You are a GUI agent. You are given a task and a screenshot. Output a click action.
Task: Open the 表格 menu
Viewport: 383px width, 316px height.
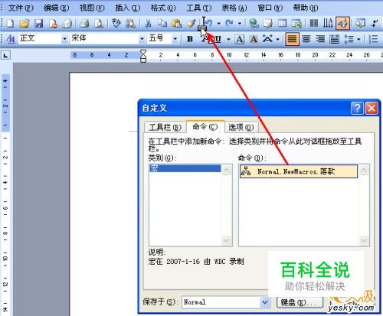pos(234,8)
